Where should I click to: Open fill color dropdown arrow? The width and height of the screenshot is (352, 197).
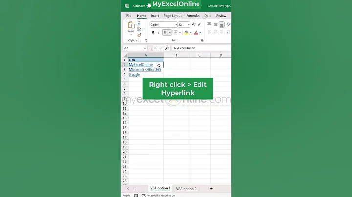coord(190,33)
